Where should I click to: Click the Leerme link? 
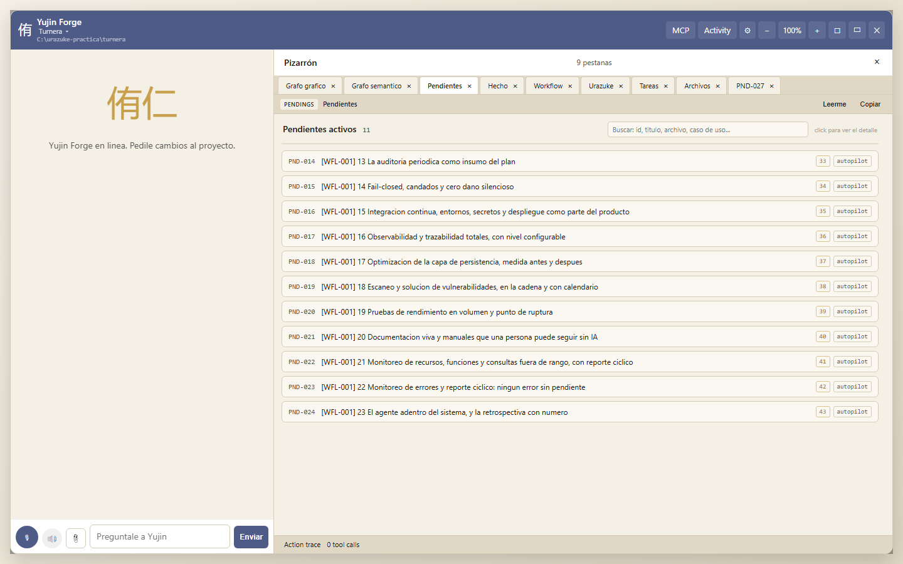tap(835, 104)
